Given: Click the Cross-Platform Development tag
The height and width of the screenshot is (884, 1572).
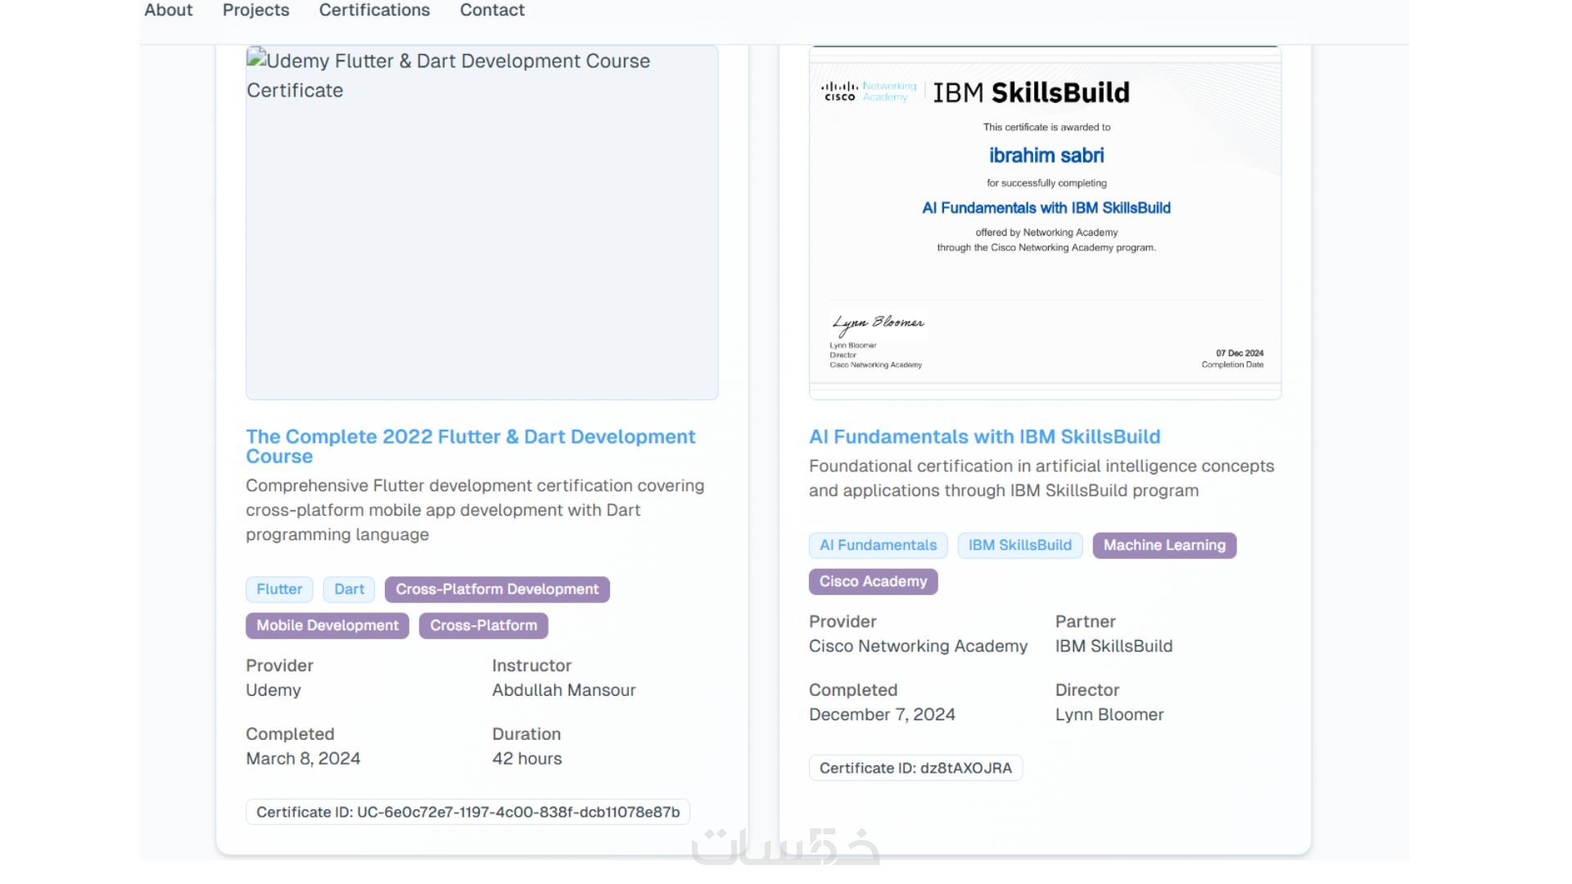Looking at the screenshot, I should (497, 589).
